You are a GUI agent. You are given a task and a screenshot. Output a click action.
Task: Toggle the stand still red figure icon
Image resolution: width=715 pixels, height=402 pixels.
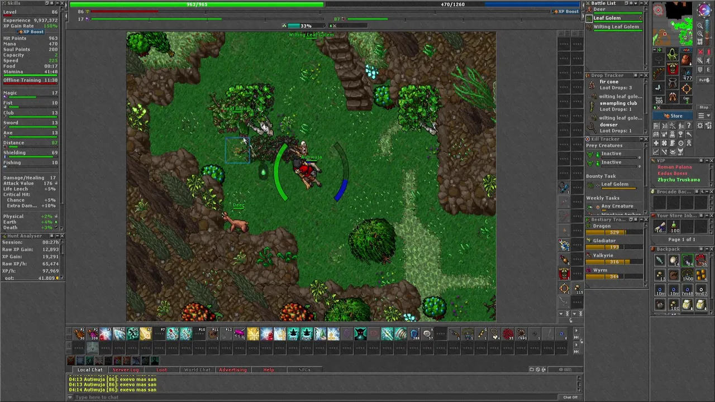708,52
